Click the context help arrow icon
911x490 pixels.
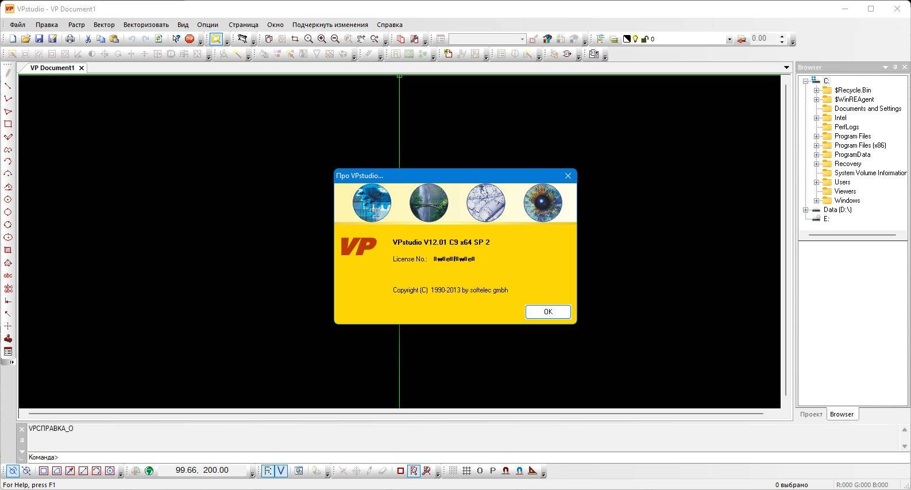click(x=176, y=38)
